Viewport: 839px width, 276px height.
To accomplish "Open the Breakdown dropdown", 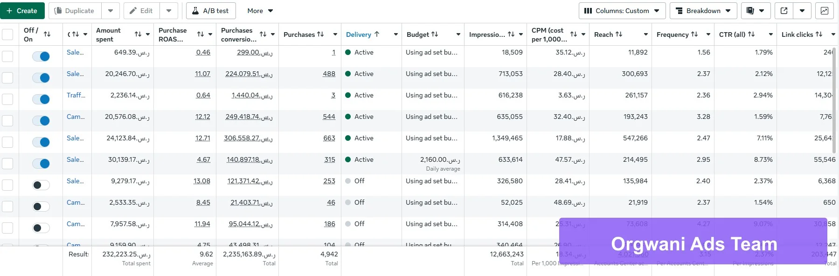I will tap(703, 11).
